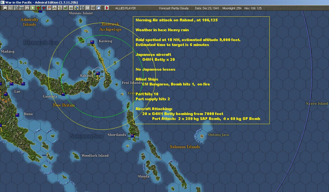Click the crosshair target toolbar icon

(82, 8)
